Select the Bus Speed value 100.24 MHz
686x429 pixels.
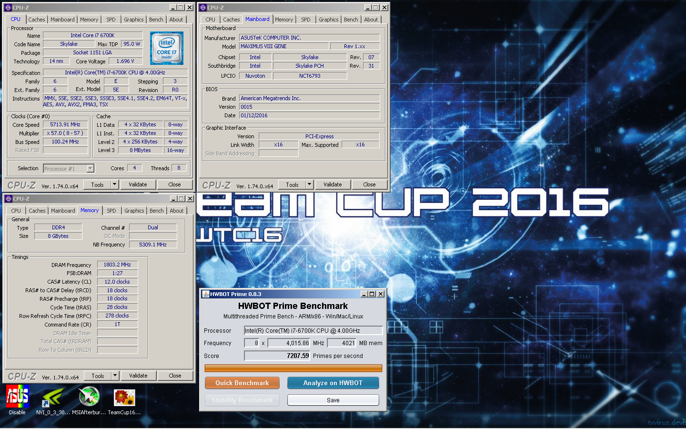pyautogui.click(x=65, y=142)
